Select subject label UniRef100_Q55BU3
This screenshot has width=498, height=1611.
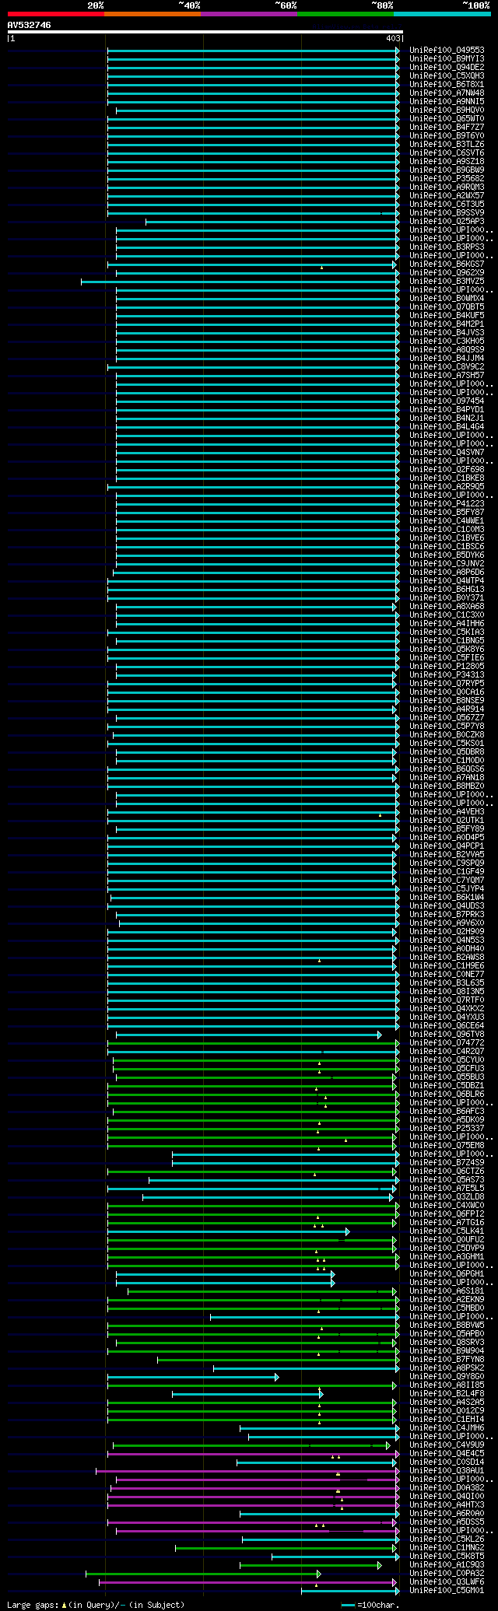click(447, 1077)
